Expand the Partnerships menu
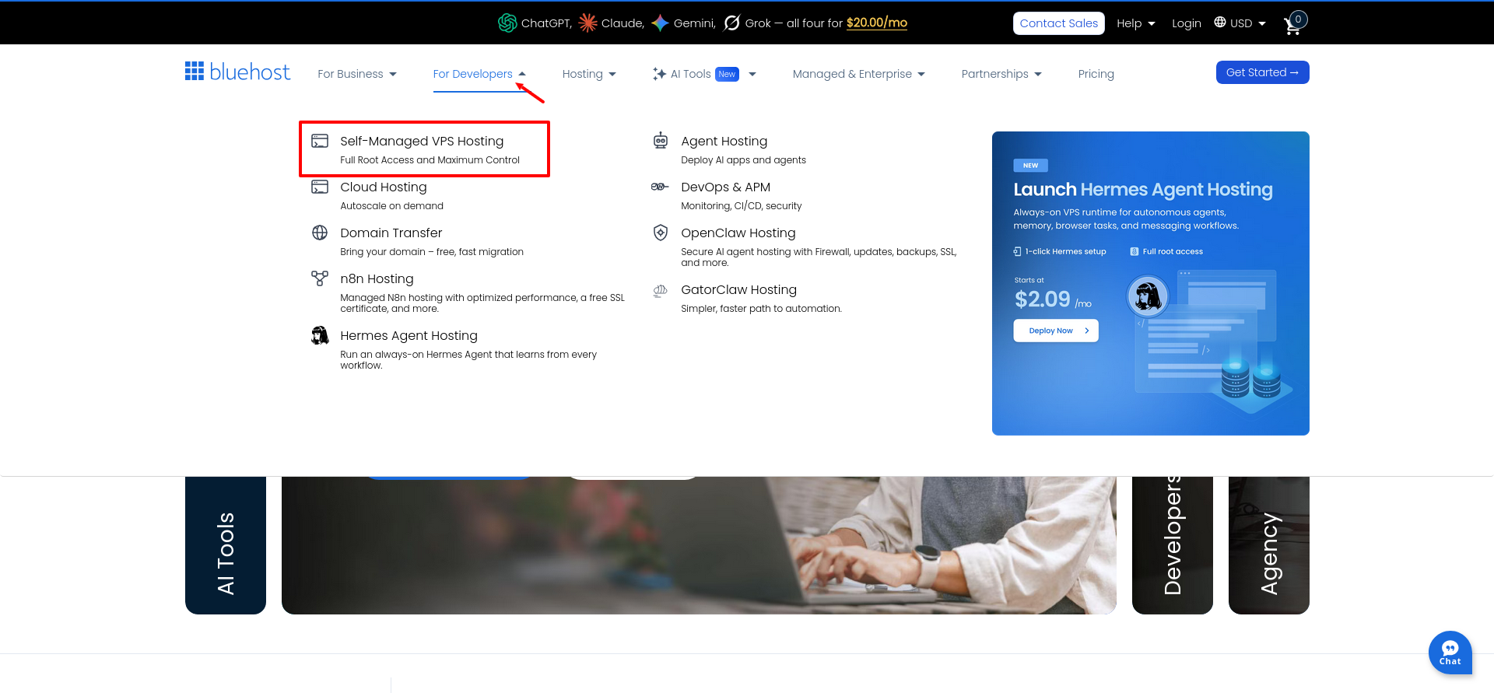Image resolution: width=1494 pixels, height=693 pixels. [x=1001, y=74]
